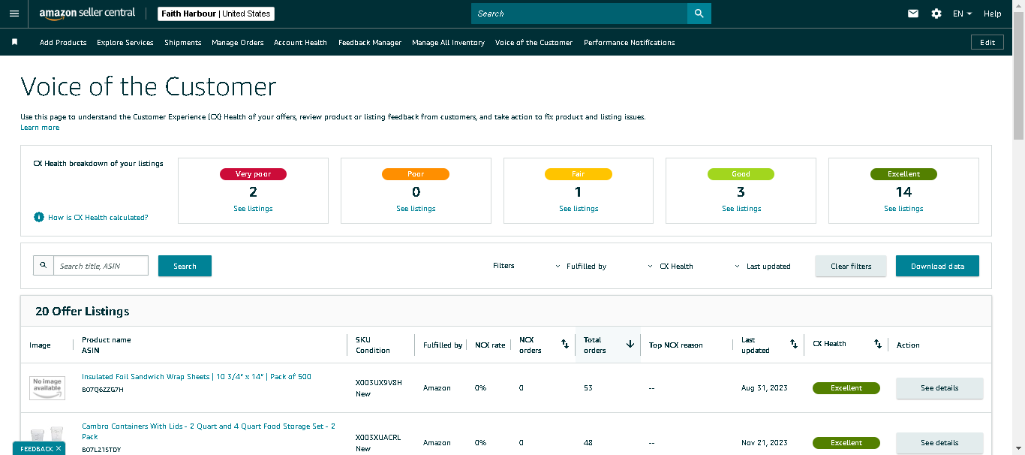This screenshot has height=455, width=1025.
Task: Click the orange Poor badge
Action: point(416,174)
